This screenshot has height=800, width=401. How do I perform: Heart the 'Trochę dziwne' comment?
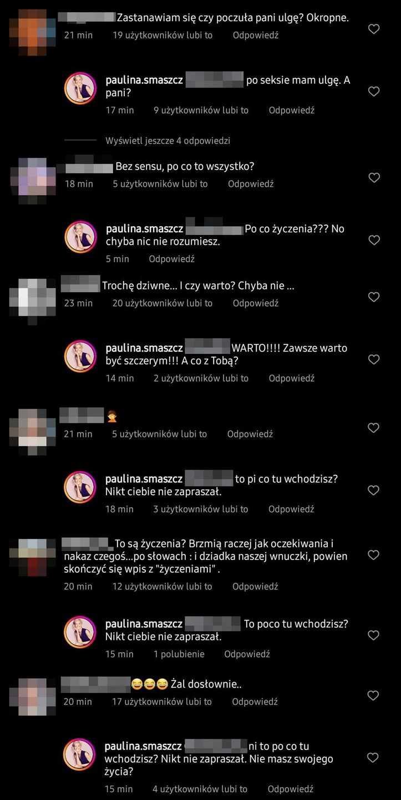374,297
